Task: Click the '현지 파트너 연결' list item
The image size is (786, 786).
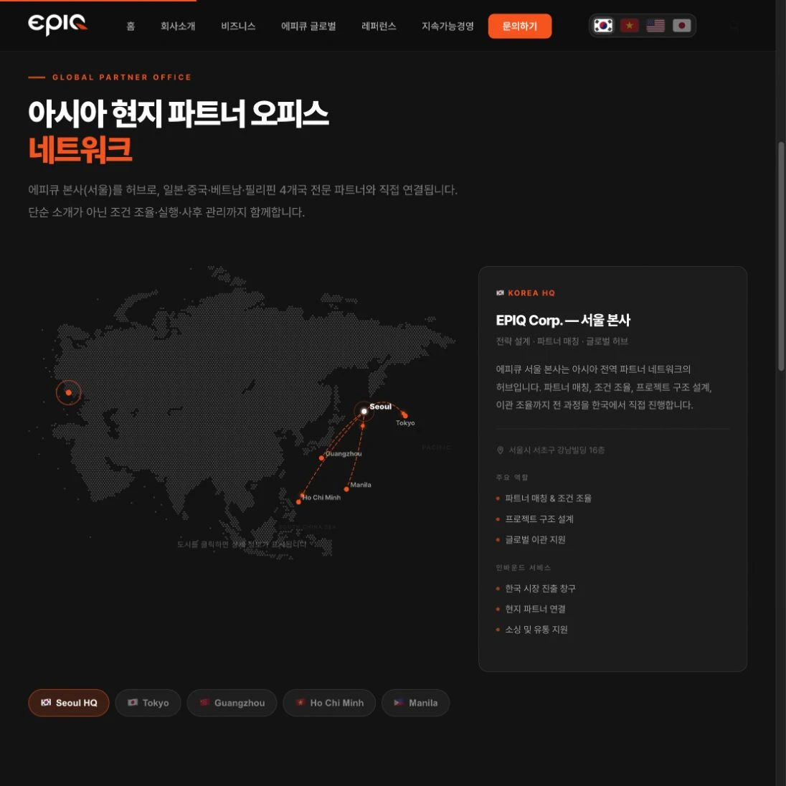Action: (536, 609)
